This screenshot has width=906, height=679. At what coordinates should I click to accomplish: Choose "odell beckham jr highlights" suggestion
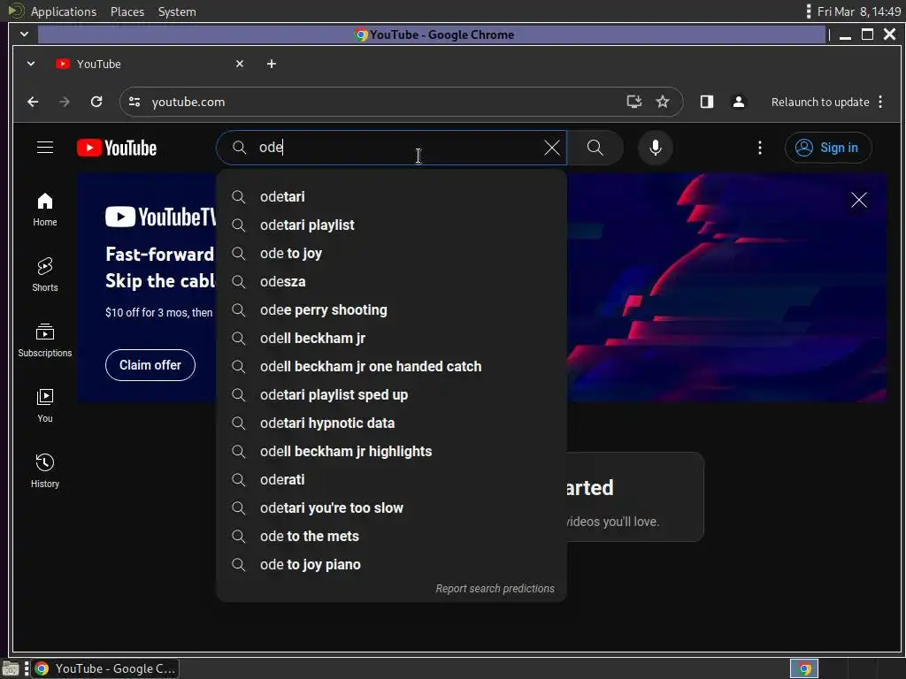392,452
